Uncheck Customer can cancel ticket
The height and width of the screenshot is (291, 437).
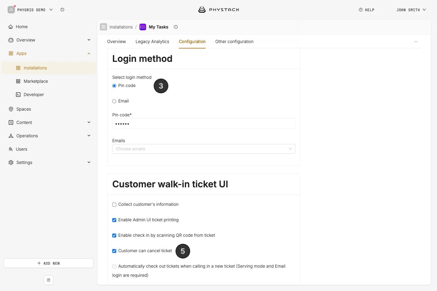pos(114,251)
